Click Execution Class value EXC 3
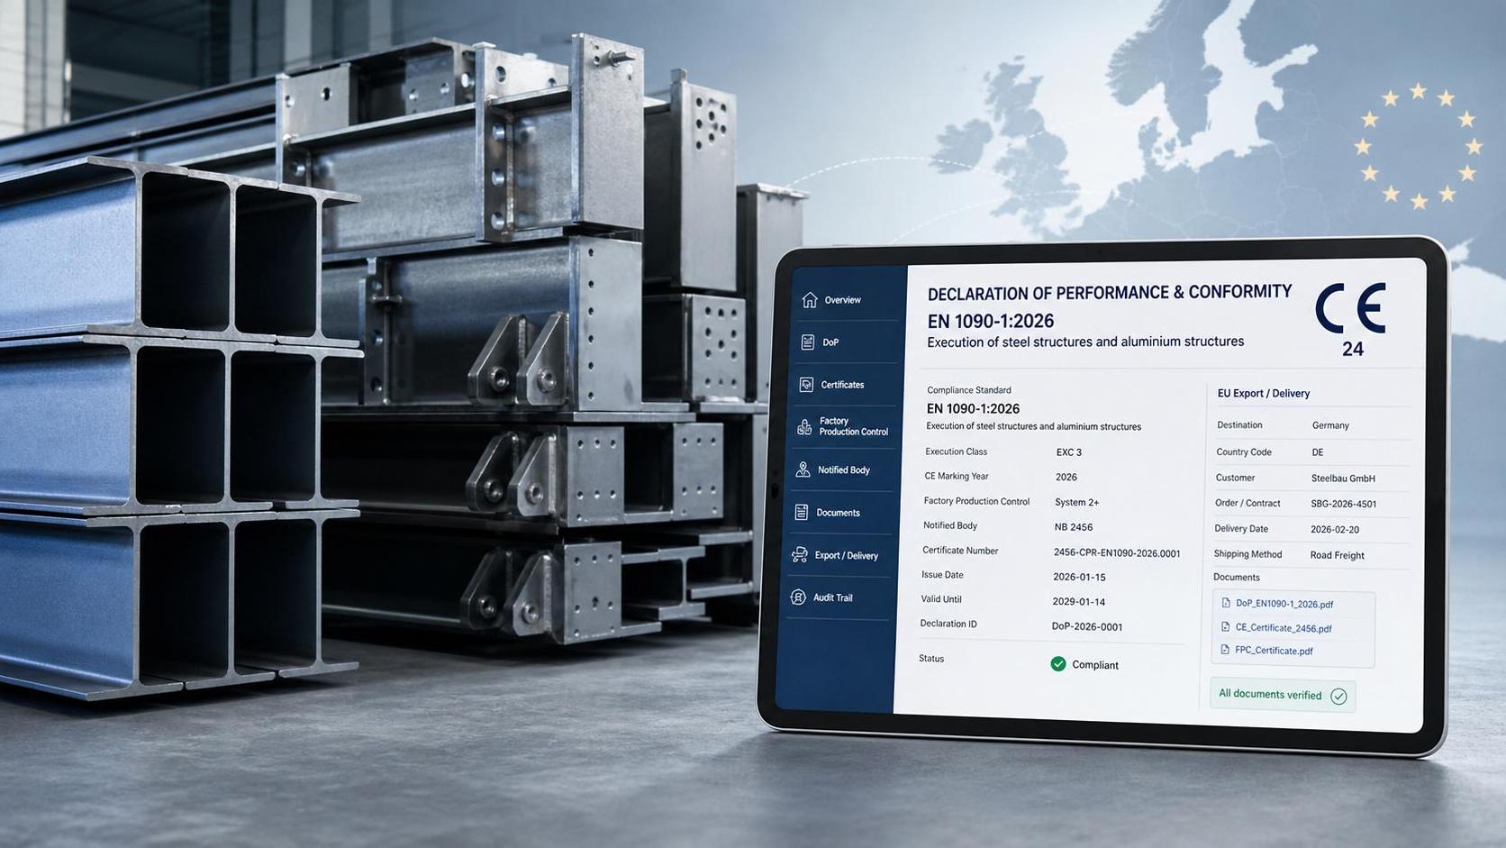Screen dimensions: 1506x848 click(1069, 452)
